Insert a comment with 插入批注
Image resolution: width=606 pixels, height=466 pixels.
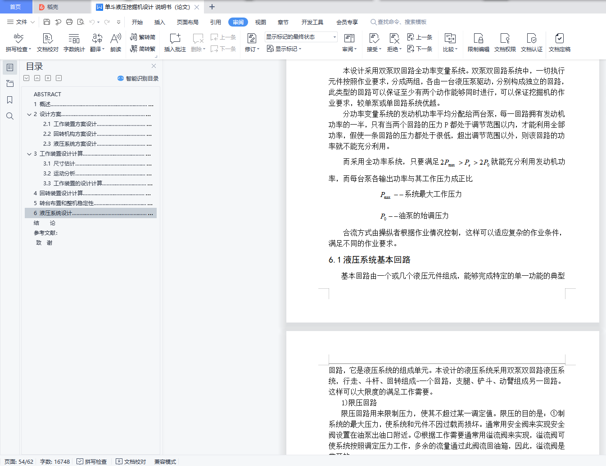pyautogui.click(x=175, y=43)
